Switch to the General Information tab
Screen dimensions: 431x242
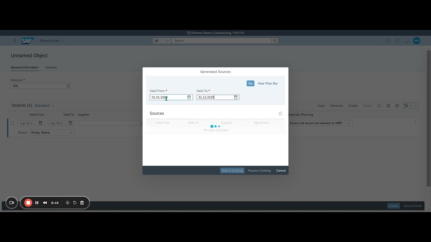(x=25, y=67)
